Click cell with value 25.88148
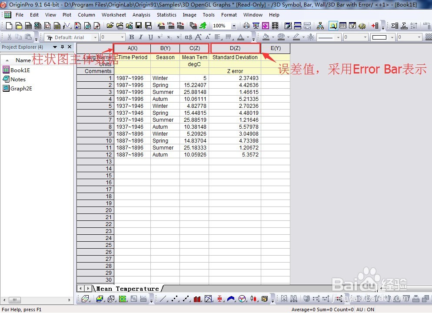432x313 pixels. (195, 92)
